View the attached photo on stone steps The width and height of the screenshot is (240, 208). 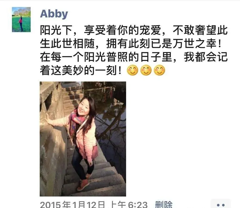pyautogui.click(x=83, y=139)
